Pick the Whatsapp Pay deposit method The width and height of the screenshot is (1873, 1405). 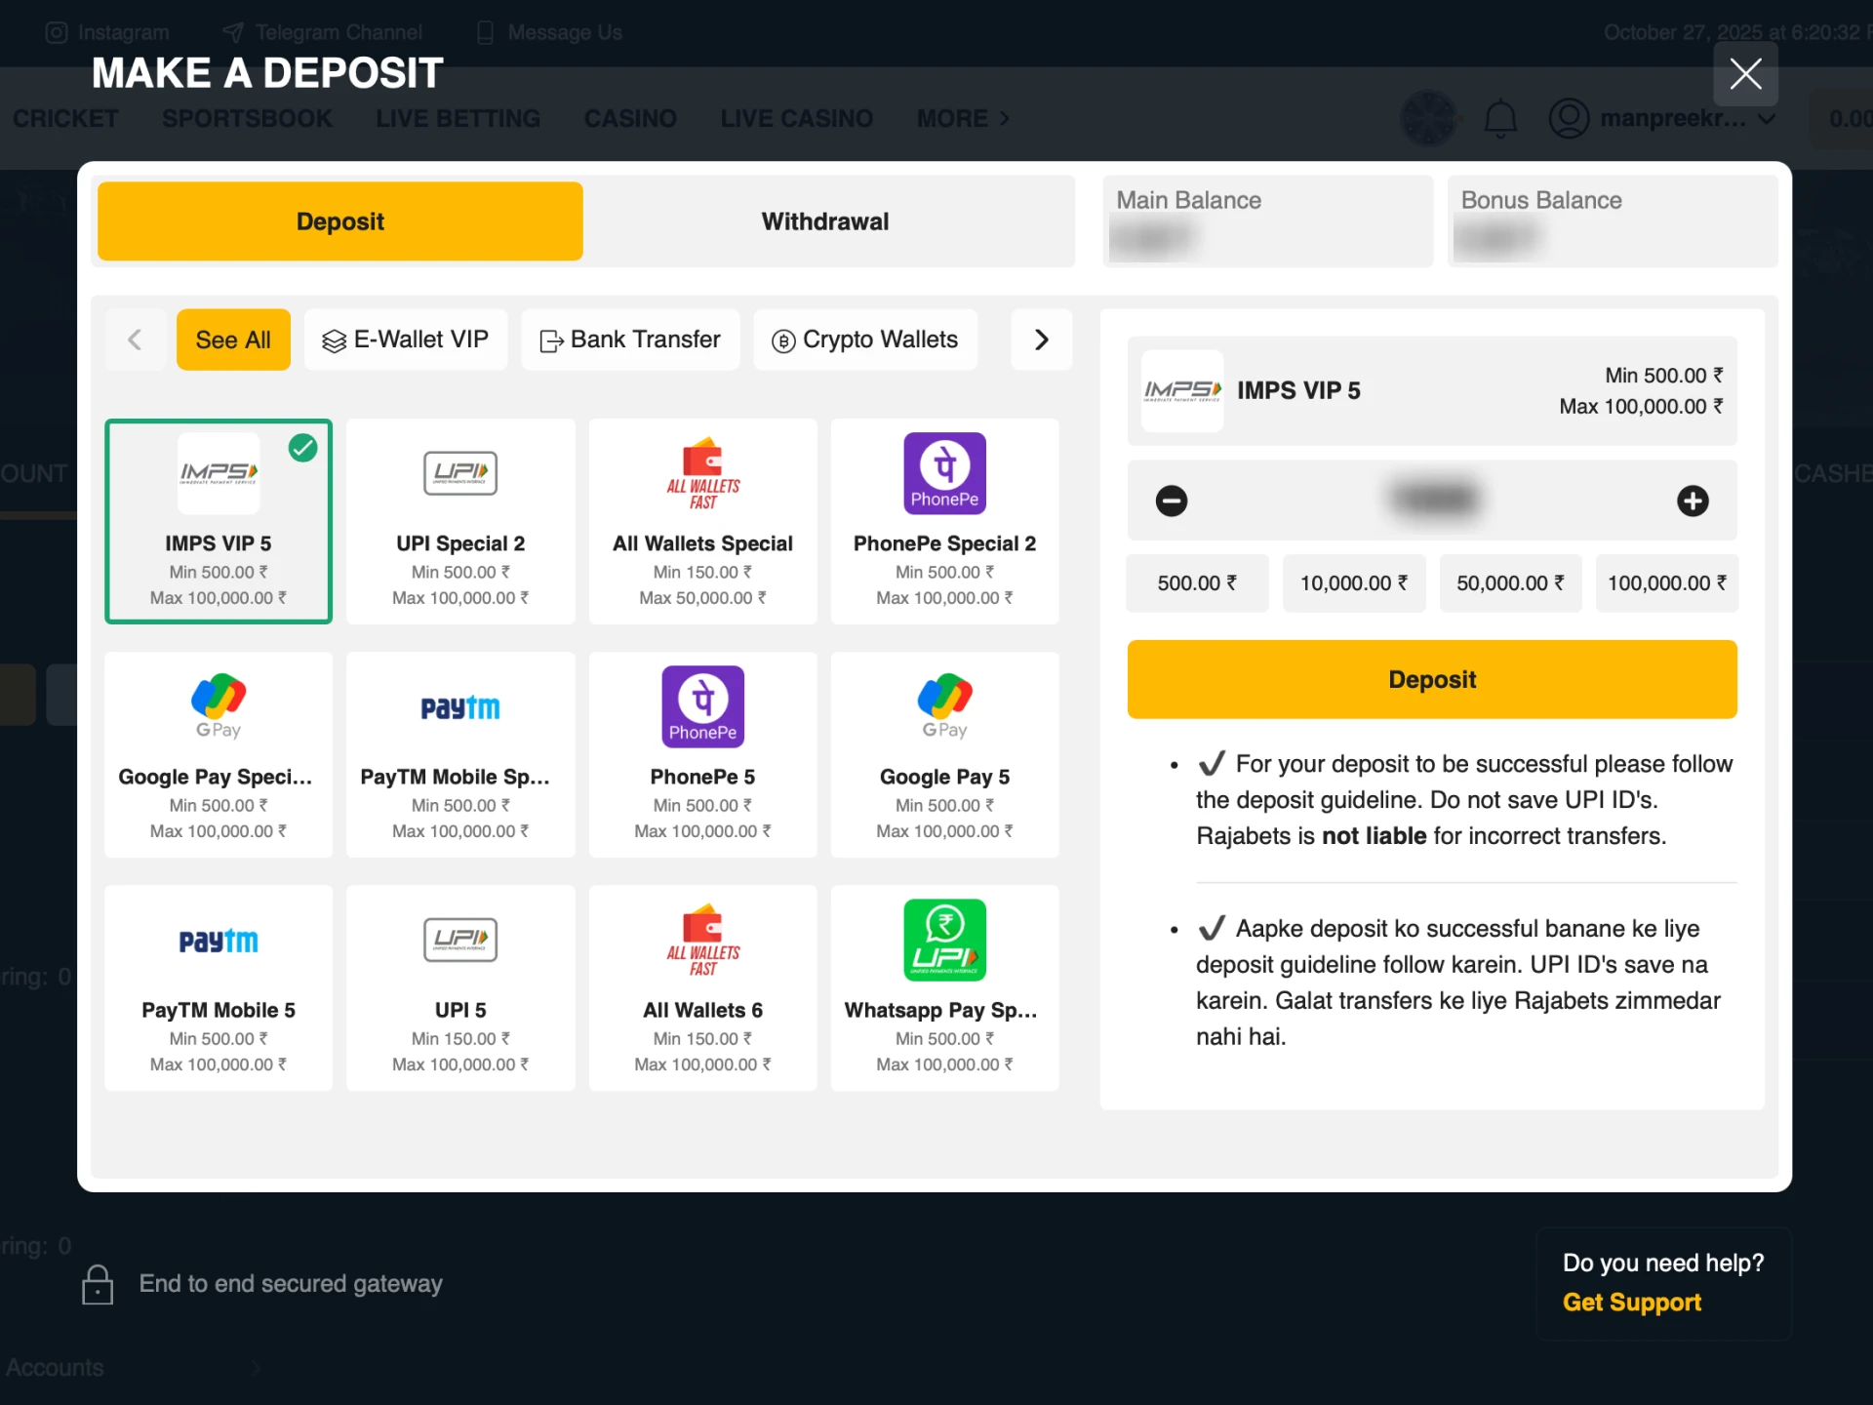[x=943, y=987]
